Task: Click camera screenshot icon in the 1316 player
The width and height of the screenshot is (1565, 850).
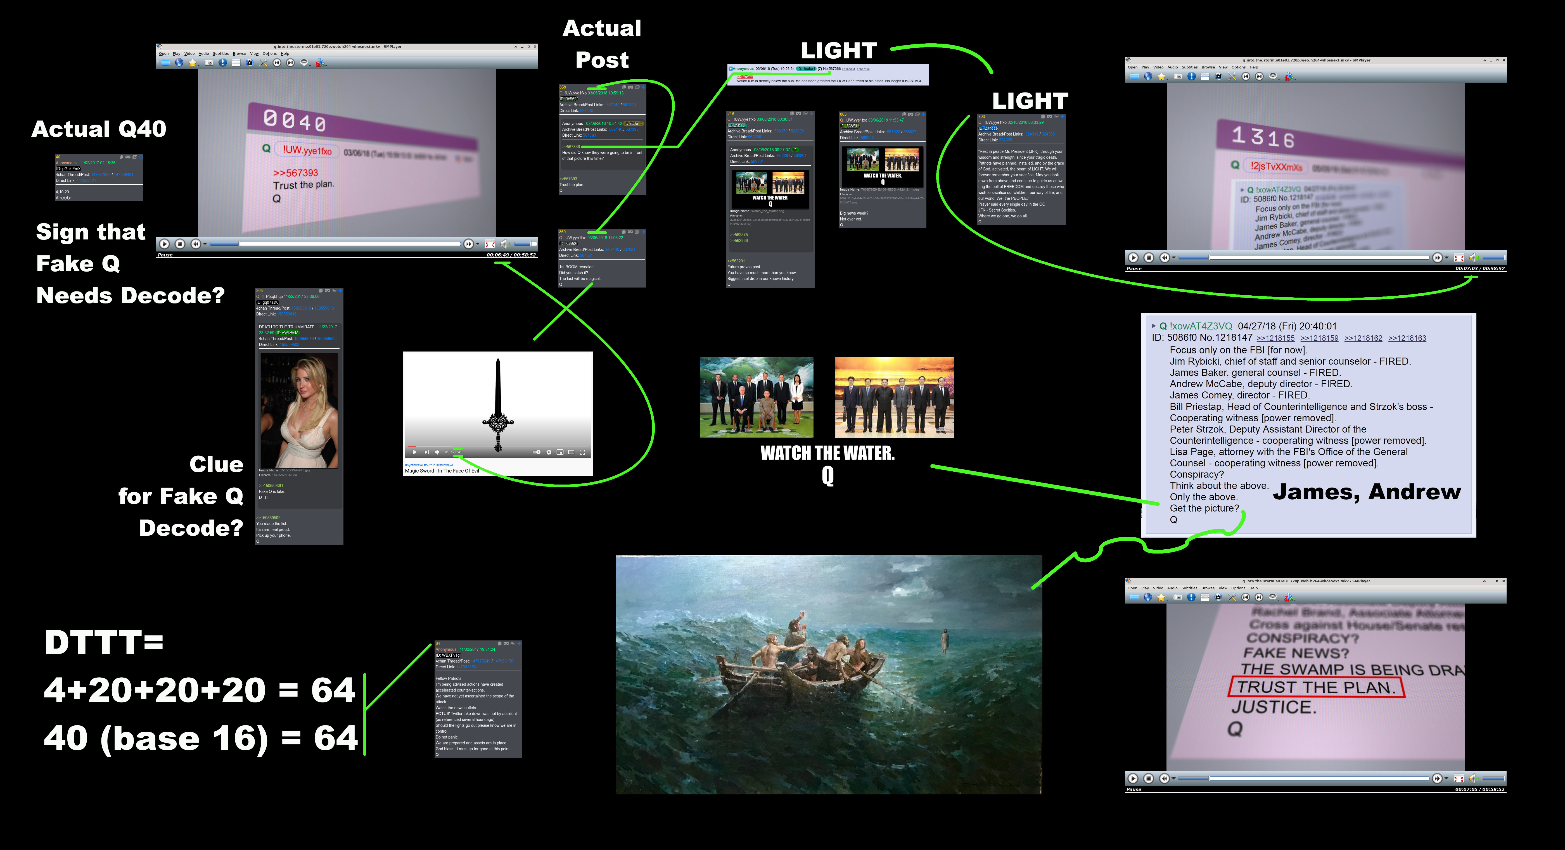Action: coord(1178,77)
